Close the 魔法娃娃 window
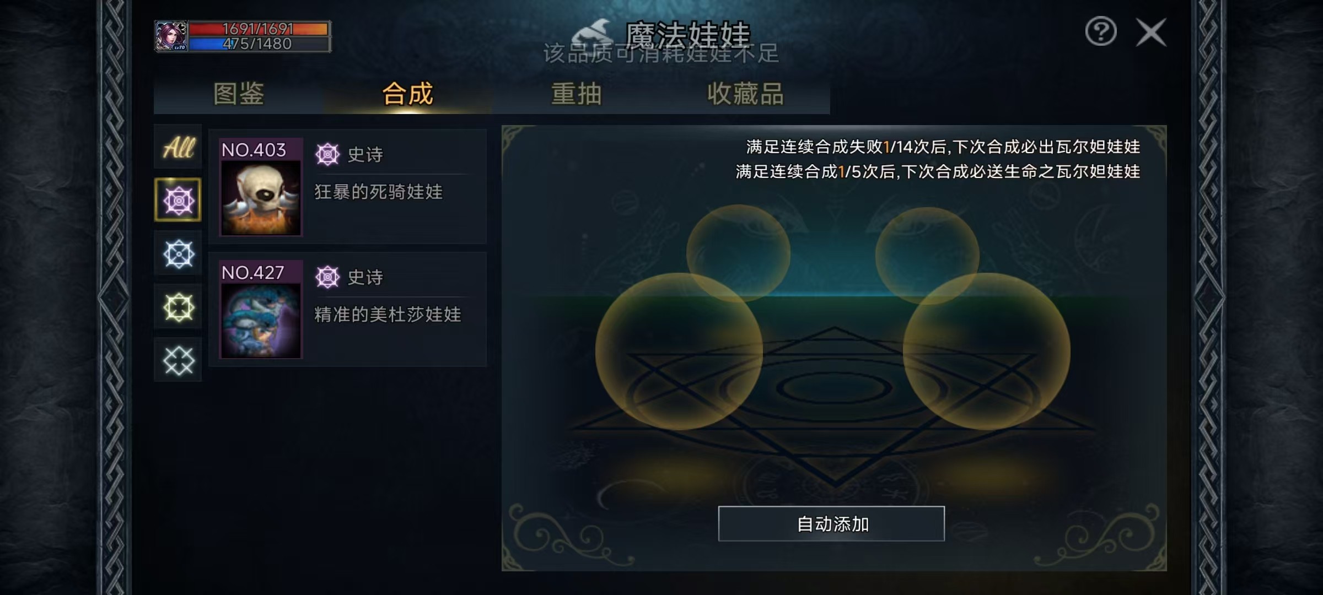 (1151, 32)
